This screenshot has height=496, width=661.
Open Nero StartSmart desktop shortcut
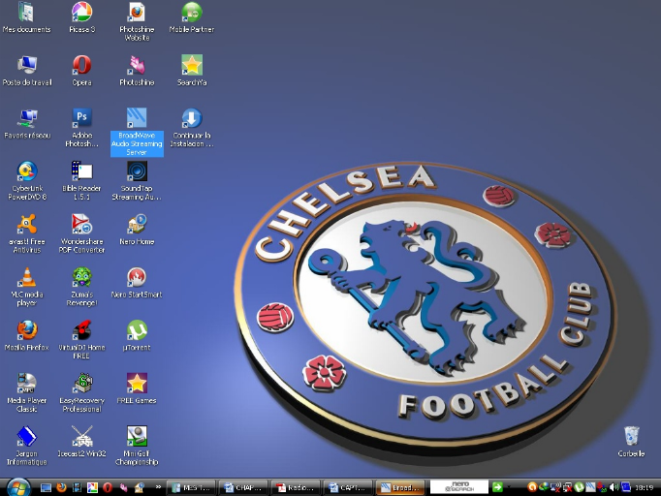coord(137,283)
